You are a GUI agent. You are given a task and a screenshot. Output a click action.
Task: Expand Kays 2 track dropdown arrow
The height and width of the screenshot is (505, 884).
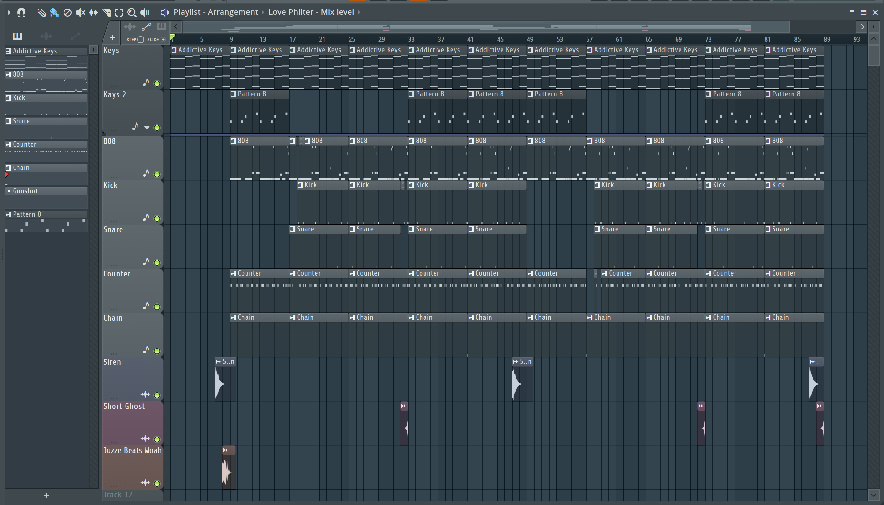click(147, 128)
